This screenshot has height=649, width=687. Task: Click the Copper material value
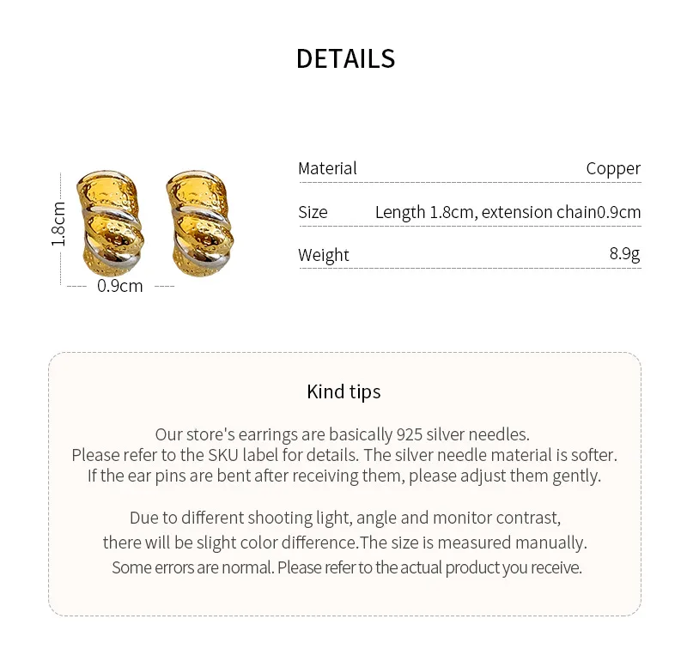tap(613, 168)
